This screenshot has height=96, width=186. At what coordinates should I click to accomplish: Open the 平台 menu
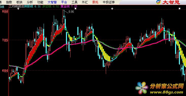coord(64,2)
